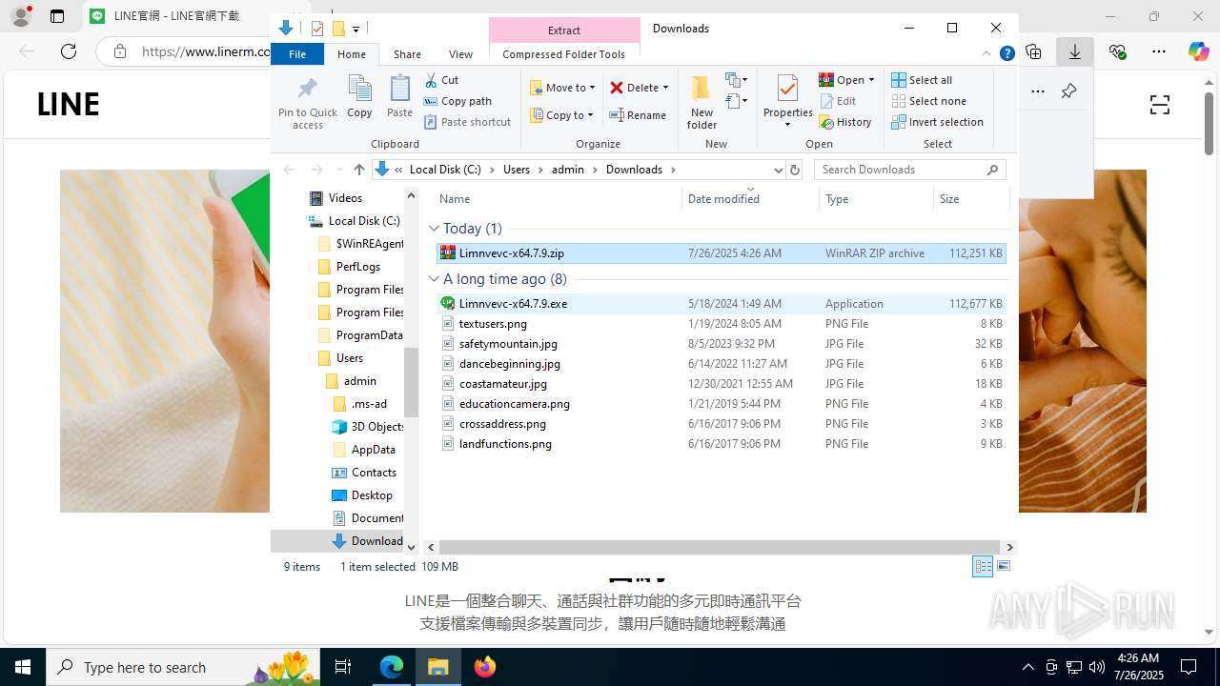This screenshot has width=1220, height=686.
Task: Click the Paste ribbon icon
Action: coord(399,97)
